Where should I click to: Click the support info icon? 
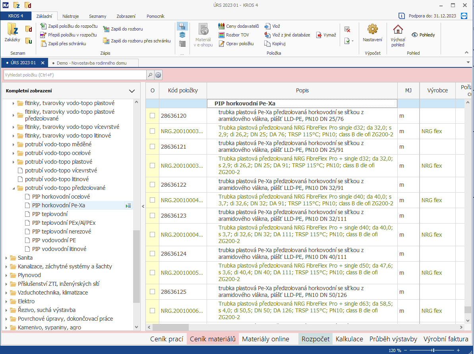401,16
